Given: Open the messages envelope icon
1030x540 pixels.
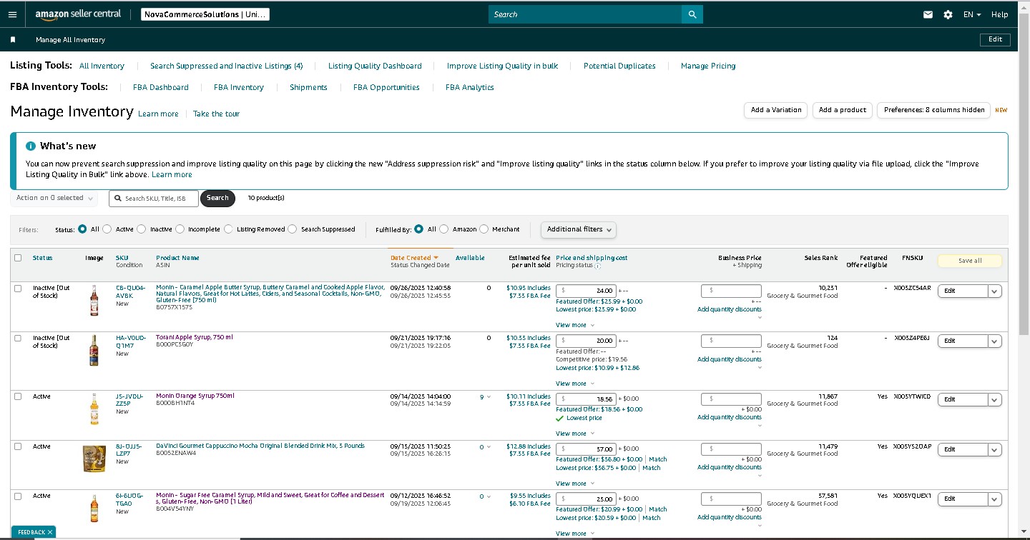Looking at the screenshot, I should click(928, 14).
